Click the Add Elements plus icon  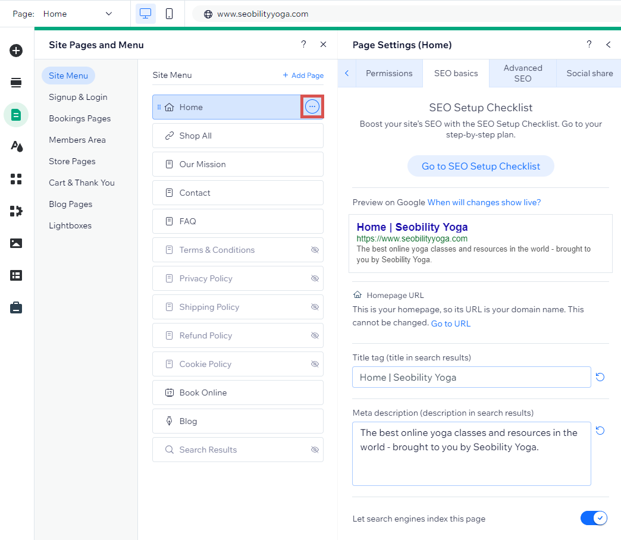[16, 51]
